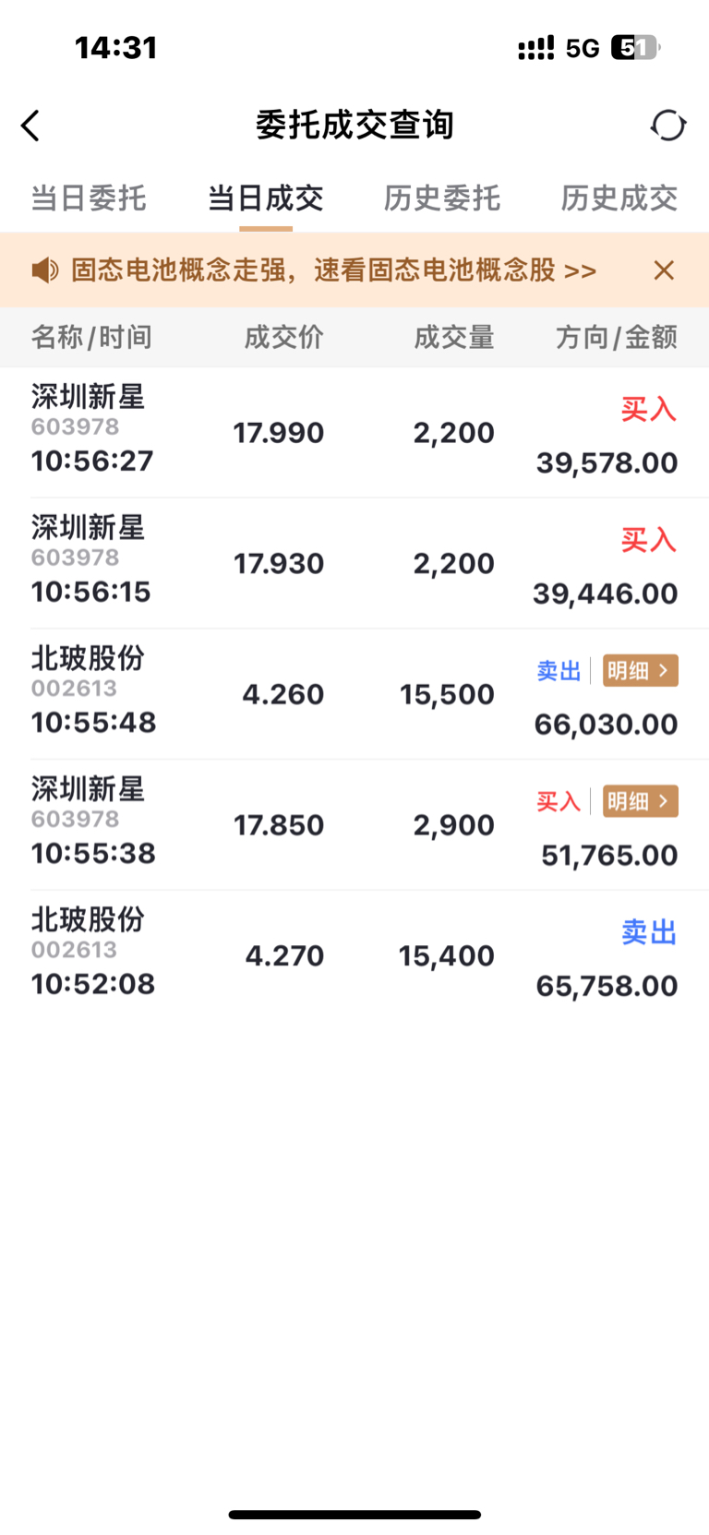Open 明细 details for 北玻股份 10:55:48 sale
The width and height of the screenshot is (709, 1535).
click(x=641, y=671)
